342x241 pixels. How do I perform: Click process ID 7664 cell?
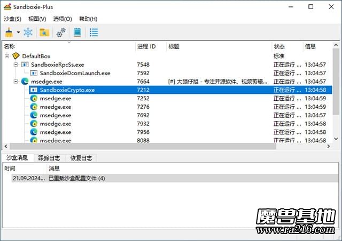pos(143,82)
